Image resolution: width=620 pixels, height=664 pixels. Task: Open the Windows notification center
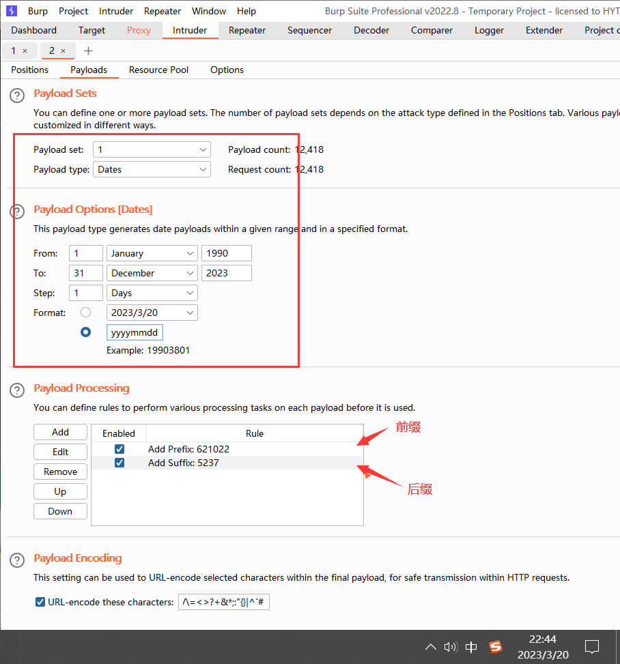[x=591, y=647]
